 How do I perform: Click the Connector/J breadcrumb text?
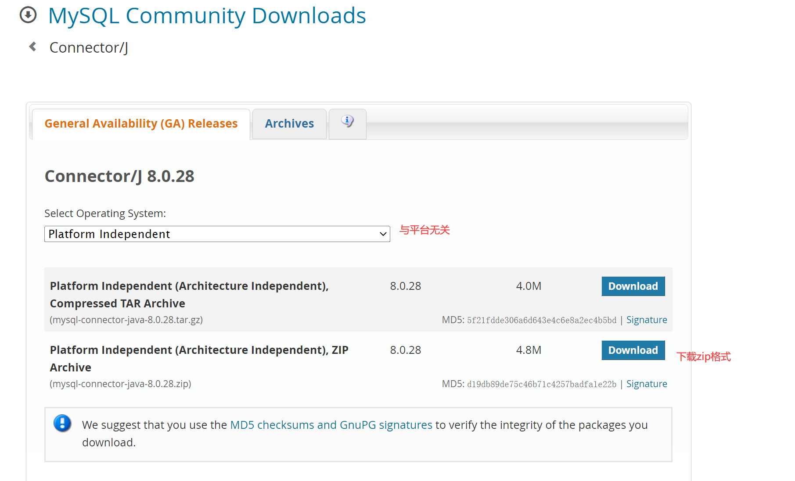coord(89,47)
